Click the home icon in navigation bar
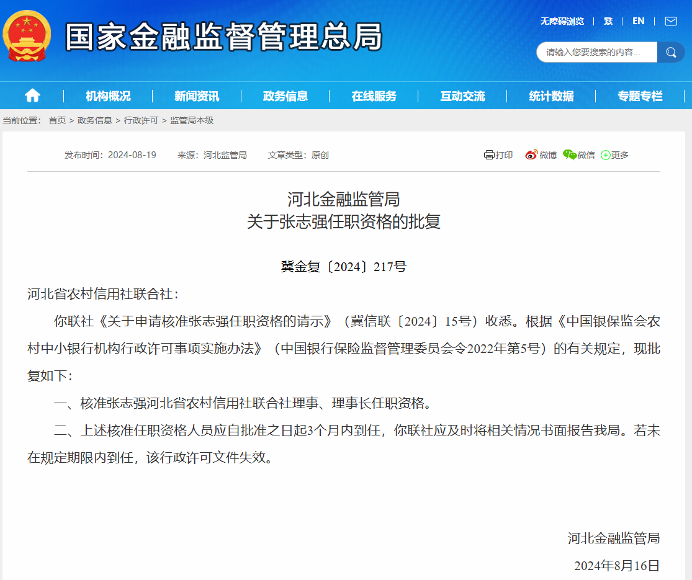692x580 pixels. [x=32, y=96]
